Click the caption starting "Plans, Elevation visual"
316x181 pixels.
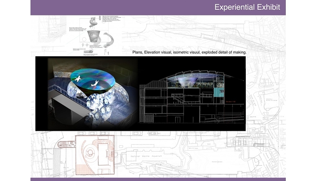pos(189,52)
